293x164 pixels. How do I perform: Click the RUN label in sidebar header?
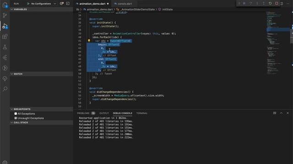click(x=16, y=4)
